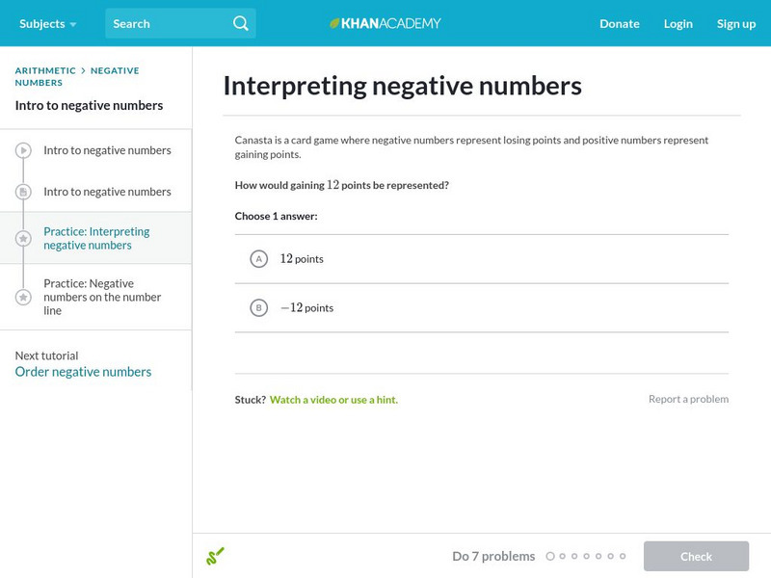The image size is (771, 578).
Task: Click the Sign up link
Action: (736, 23)
